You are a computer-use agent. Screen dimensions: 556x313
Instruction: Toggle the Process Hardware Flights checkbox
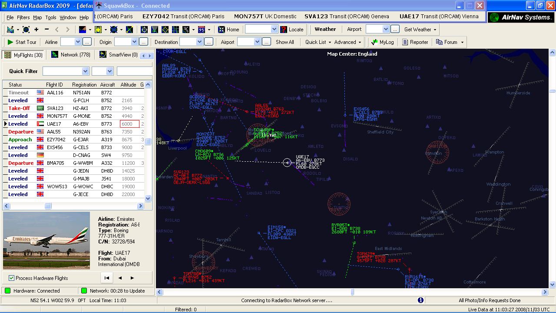pyautogui.click(x=10, y=279)
